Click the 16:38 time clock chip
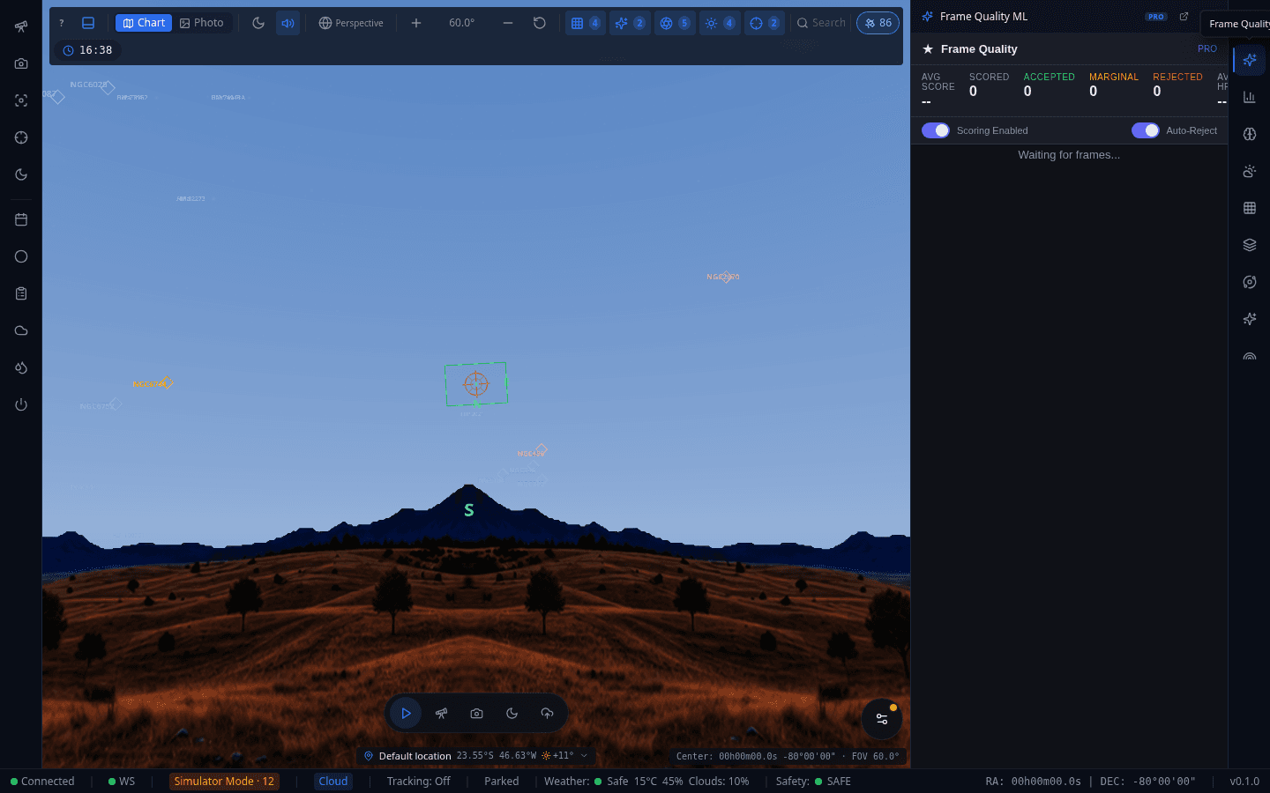 pyautogui.click(x=87, y=50)
